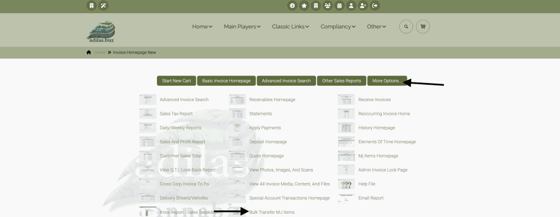Open the Mj Items Homepage link

pos(378,156)
